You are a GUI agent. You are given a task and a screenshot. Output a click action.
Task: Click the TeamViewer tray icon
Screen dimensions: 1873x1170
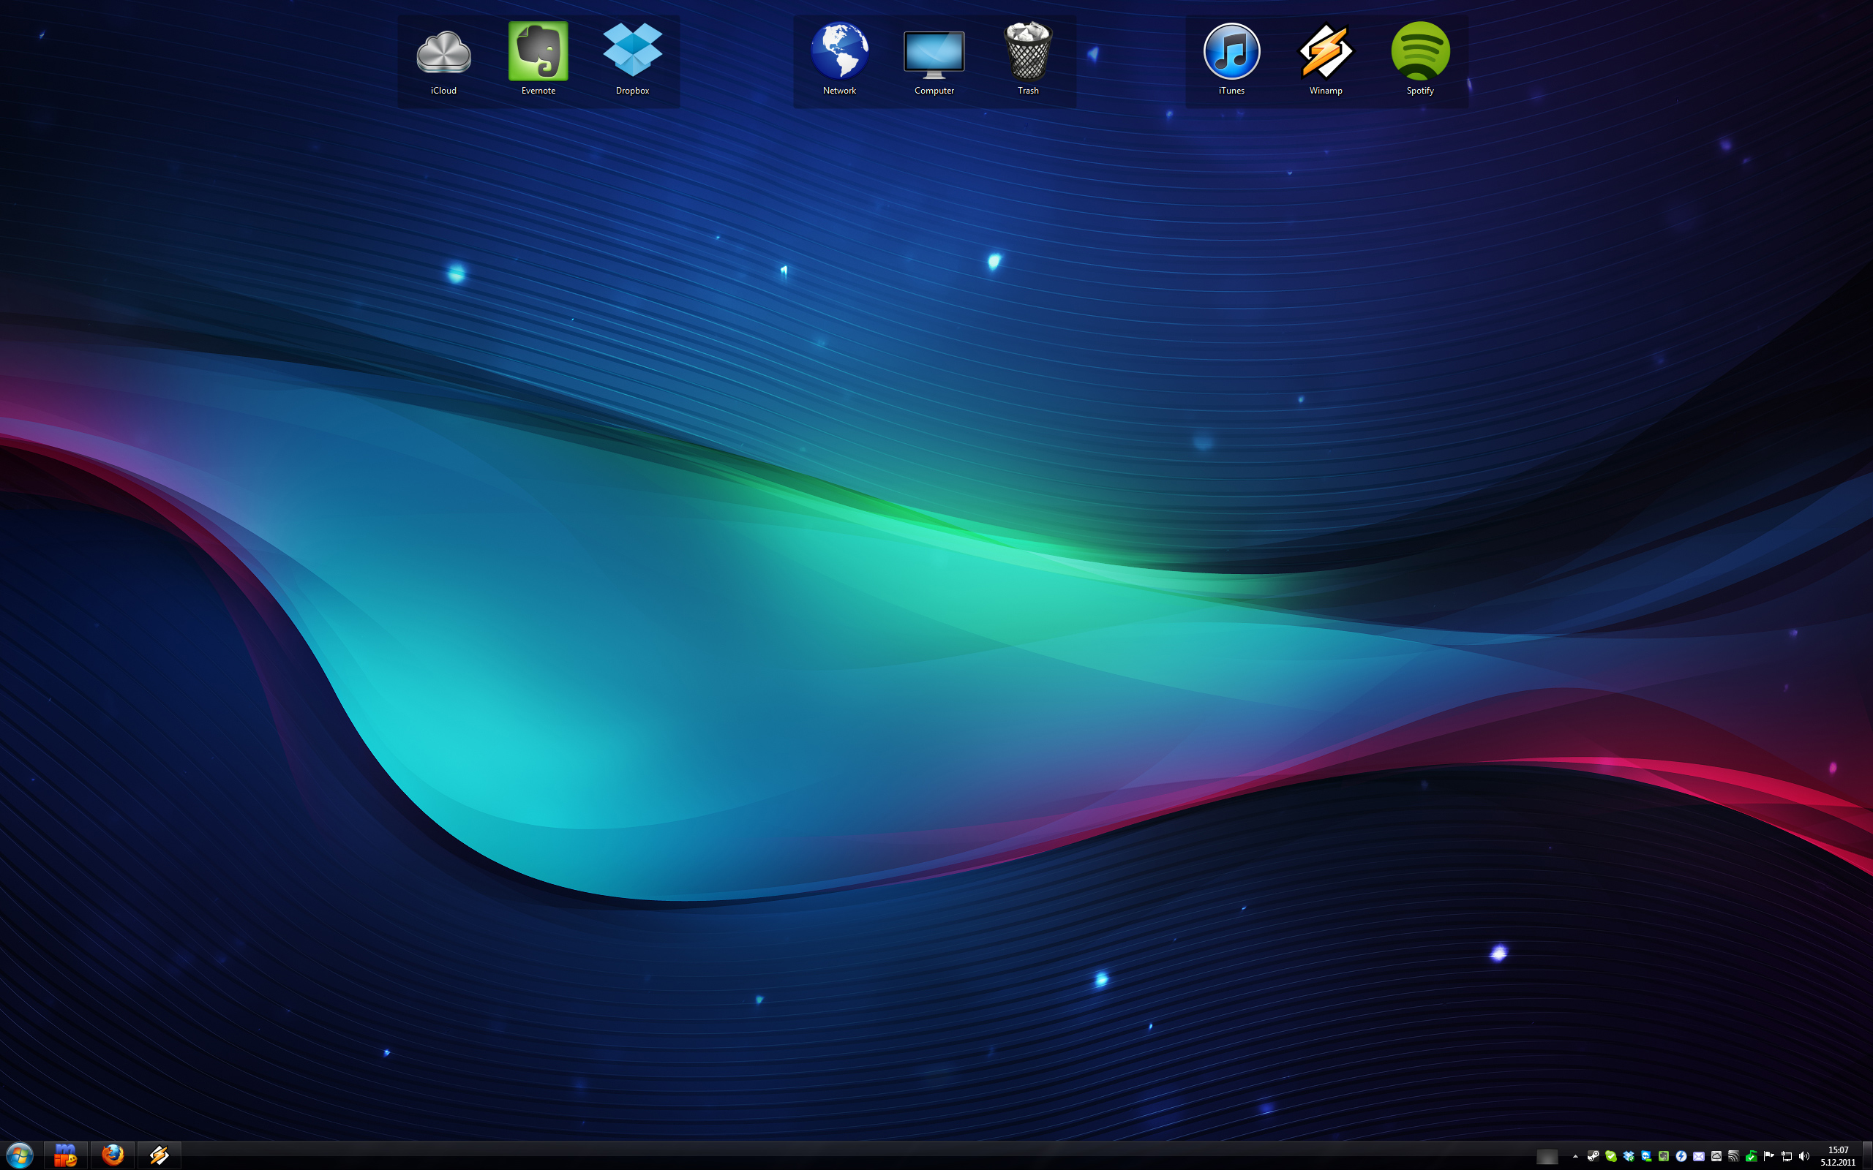(x=1646, y=1157)
